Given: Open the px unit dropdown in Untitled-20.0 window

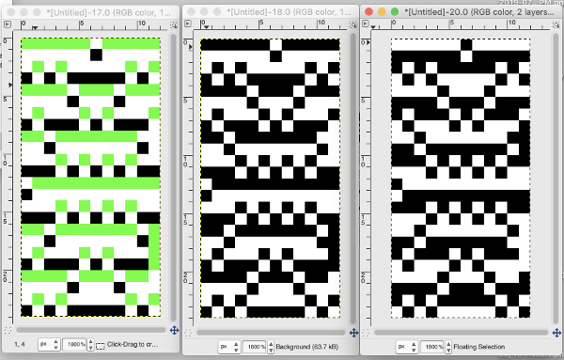Looking at the screenshot, I should tap(407, 347).
